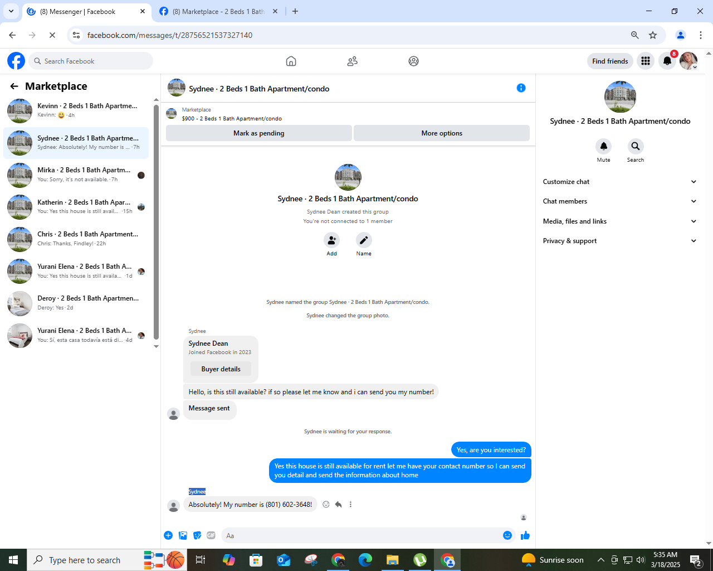The image size is (713, 571).
Task: Expand Privacy & support section
Action: [620, 241]
